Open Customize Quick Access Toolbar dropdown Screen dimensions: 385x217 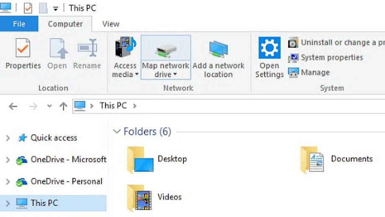pos(56,9)
